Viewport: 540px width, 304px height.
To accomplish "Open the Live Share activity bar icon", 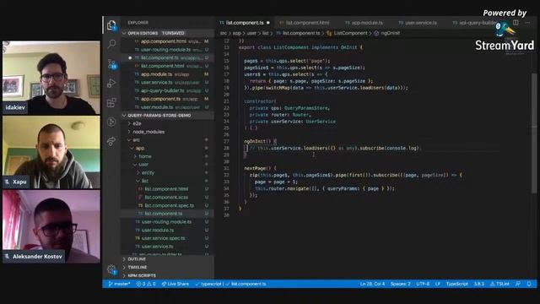I will (111, 141).
